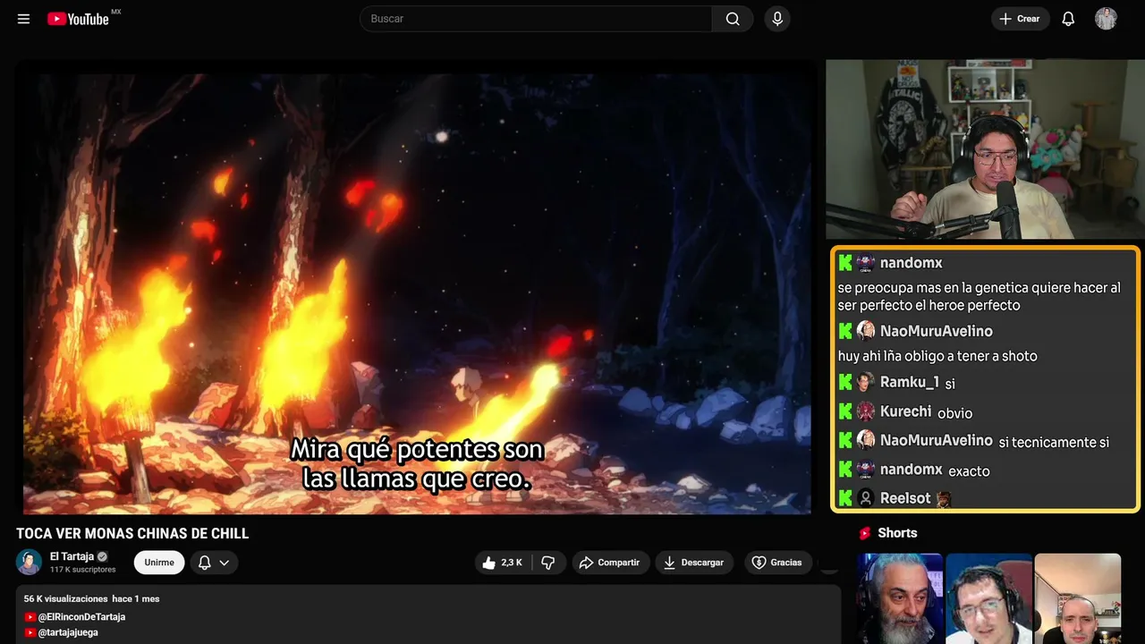The height and width of the screenshot is (644, 1145).
Task: Click the chat message "si tecnicamente si"
Action: 1054,442
